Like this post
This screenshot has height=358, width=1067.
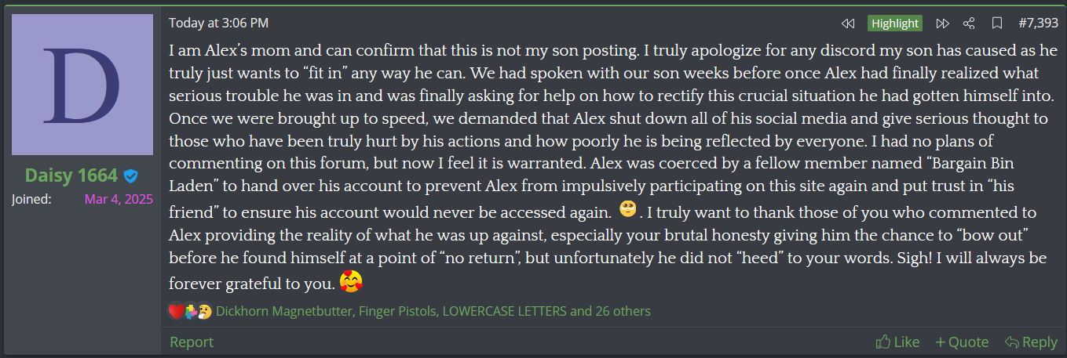[897, 342]
